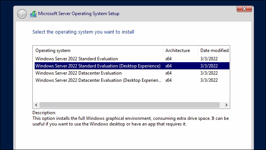Click the Architecture column header
The width and height of the screenshot is (266, 150).
[180, 51]
